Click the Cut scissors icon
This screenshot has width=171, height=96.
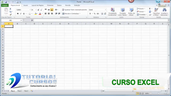10,9
